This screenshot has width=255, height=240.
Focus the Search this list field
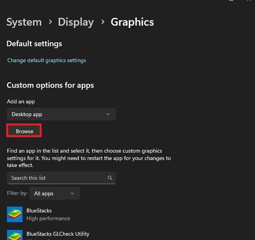pos(56,178)
